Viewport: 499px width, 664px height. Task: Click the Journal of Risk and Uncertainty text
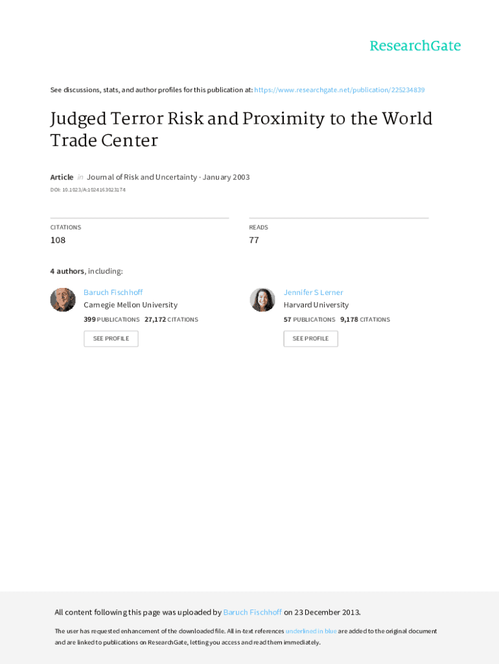click(142, 177)
